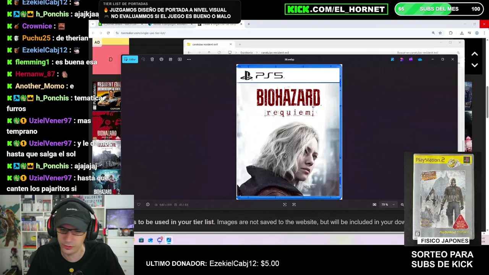This screenshot has height=275, width=489.
Task: Share the image via share icon
Action: pos(170,59)
